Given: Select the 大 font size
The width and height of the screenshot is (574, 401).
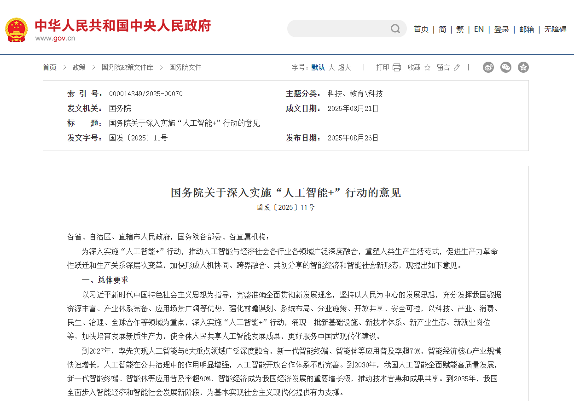Looking at the screenshot, I should click(x=331, y=67).
